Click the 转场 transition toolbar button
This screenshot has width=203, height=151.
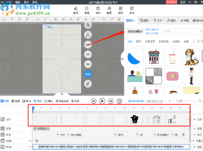[27, 101]
